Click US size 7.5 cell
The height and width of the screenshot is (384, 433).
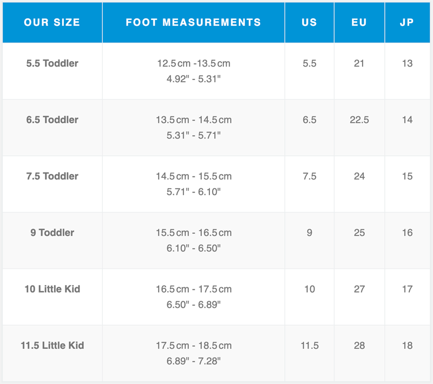coord(309,176)
